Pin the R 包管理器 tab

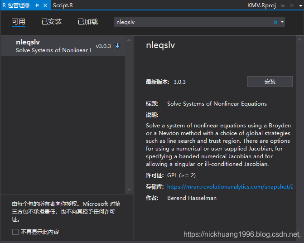[x=37, y=5]
